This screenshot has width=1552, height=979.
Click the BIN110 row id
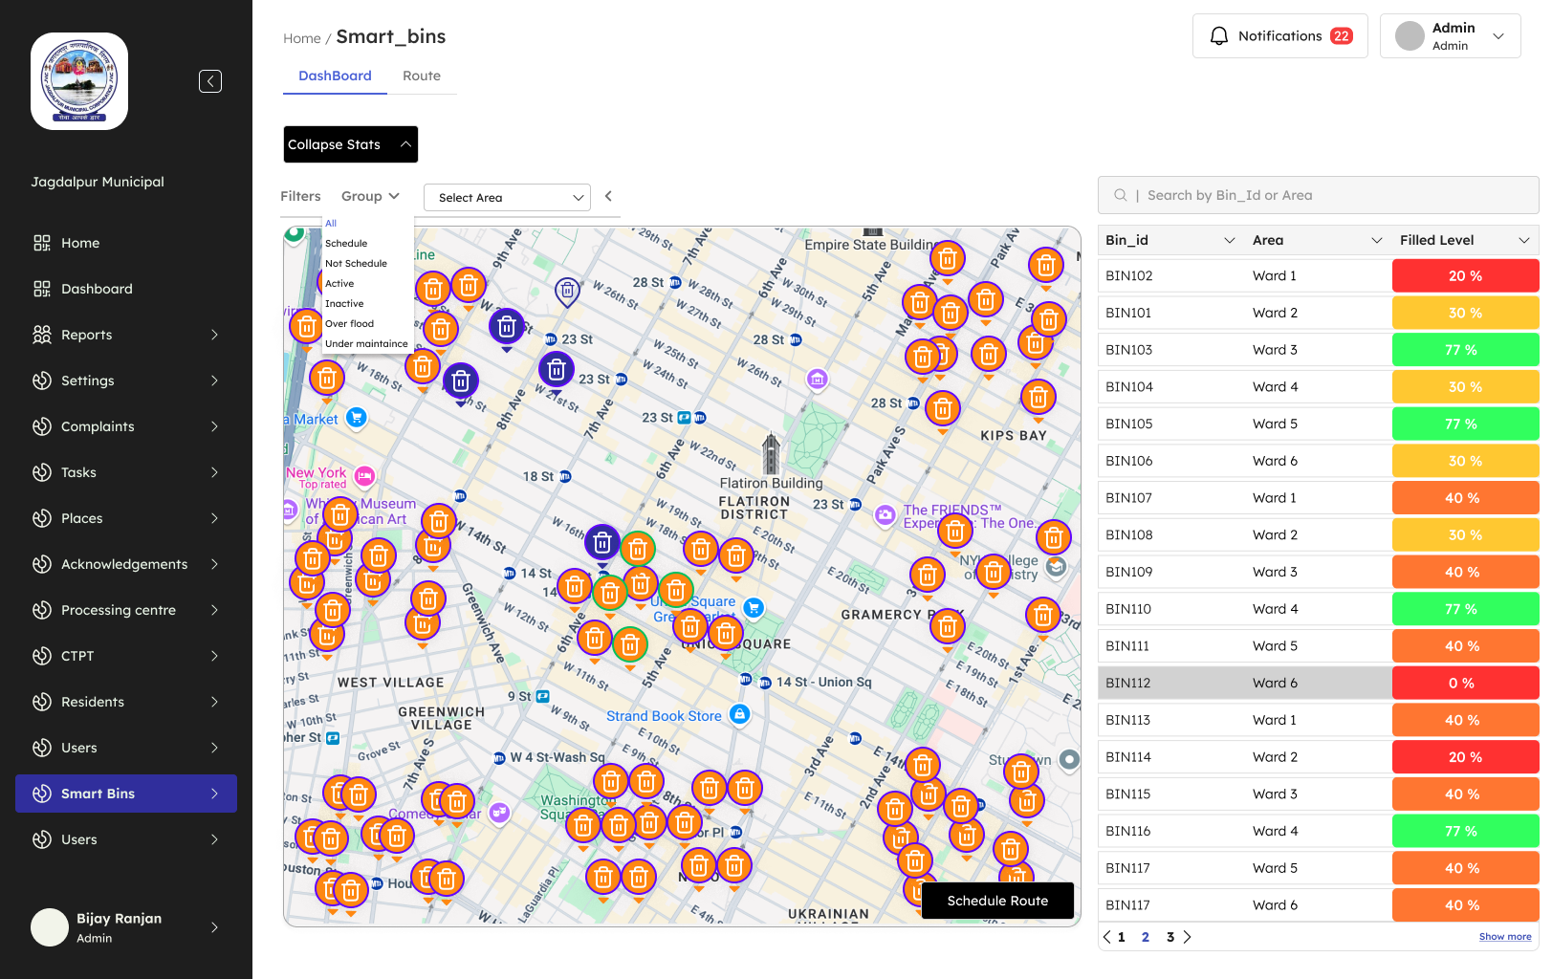tap(1128, 609)
